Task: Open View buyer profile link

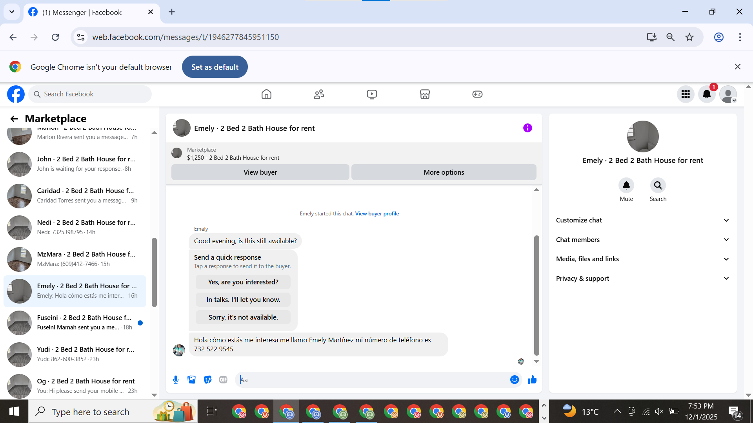Action: coord(377,213)
